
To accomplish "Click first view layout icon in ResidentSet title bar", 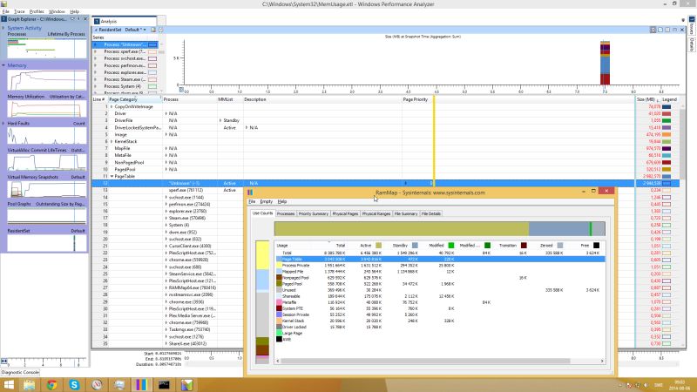I will pos(653,30).
